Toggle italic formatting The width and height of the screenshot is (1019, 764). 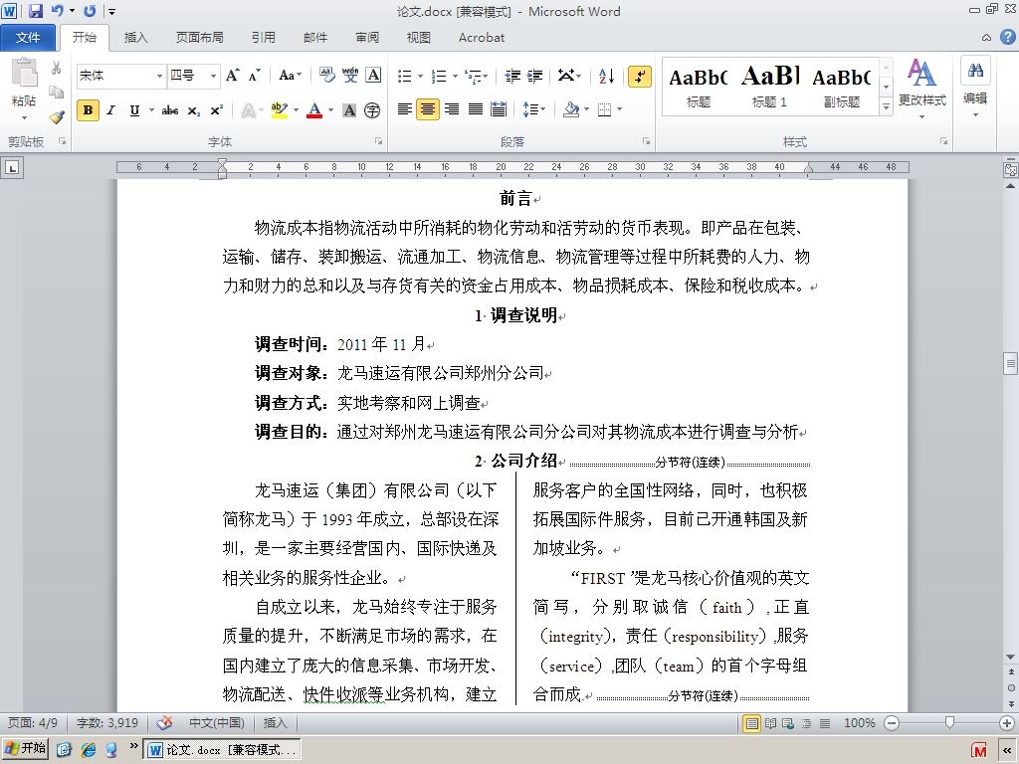point(111,110)
